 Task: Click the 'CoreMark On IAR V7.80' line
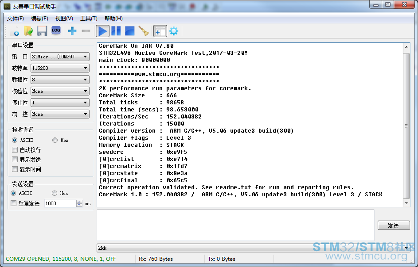click(x=136, y=46)
